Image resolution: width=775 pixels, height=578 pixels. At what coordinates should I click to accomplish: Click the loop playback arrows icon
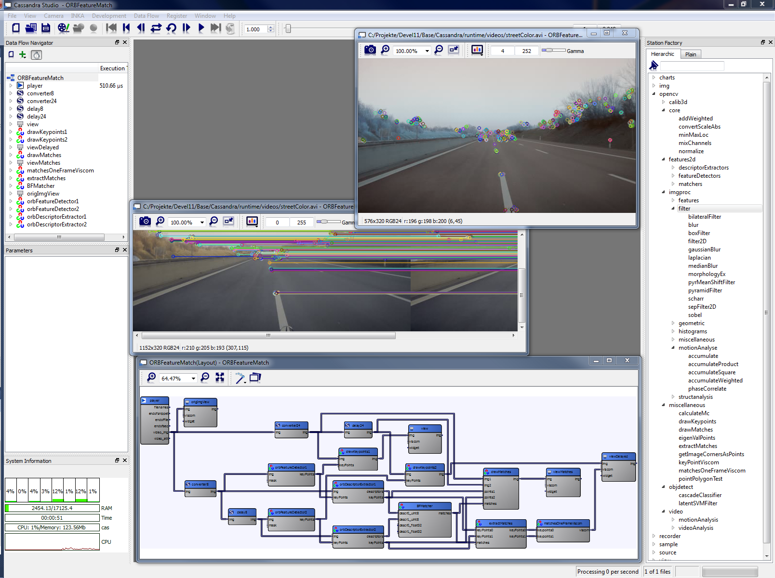coord(156,28)
